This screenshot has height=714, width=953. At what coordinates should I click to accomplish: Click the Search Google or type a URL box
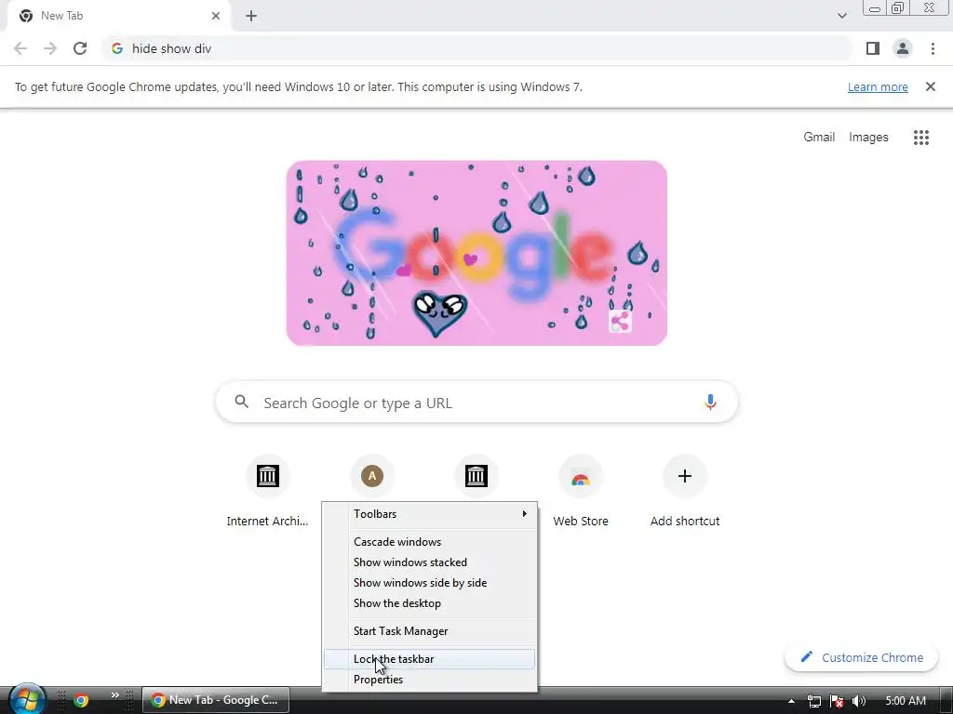point(477,402)
